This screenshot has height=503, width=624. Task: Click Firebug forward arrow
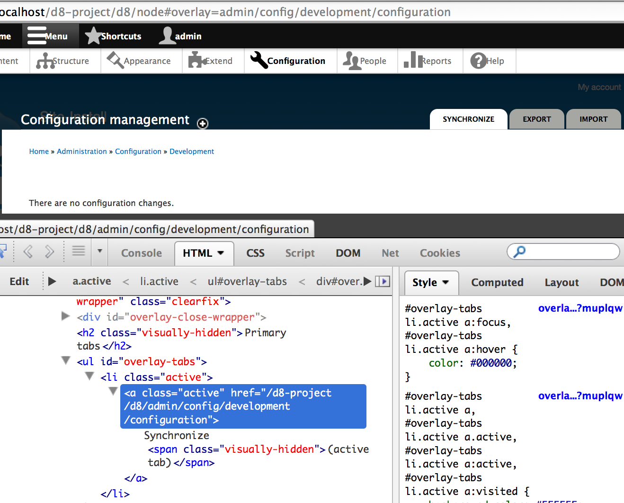pos(49,251)
